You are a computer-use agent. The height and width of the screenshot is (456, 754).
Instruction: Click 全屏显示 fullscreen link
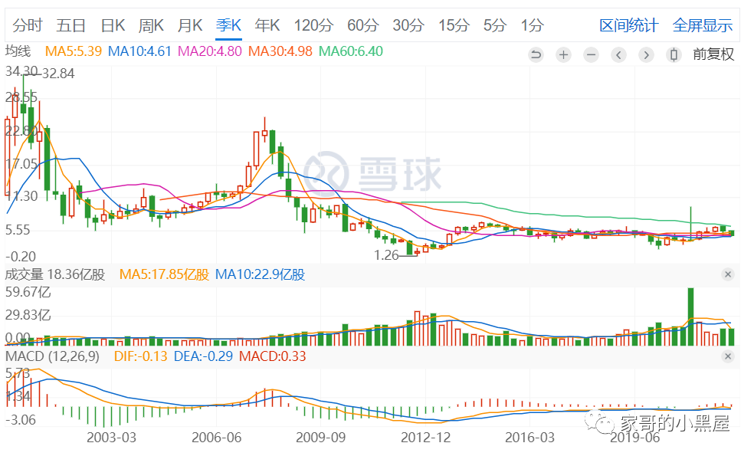(703, 25)
